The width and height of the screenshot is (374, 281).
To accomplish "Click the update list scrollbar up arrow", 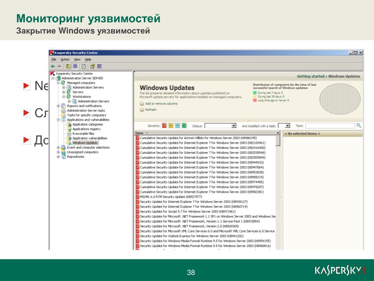I will tap(278, 132).
